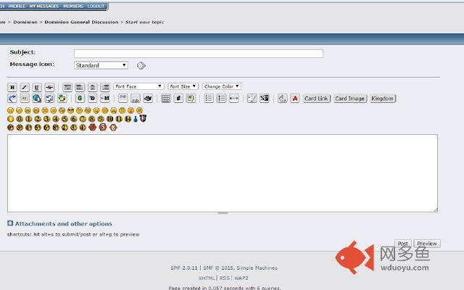Insert coin icon showing 5
Screen dimensions: 464x290
pyautogui.click(x=65, y=119)
